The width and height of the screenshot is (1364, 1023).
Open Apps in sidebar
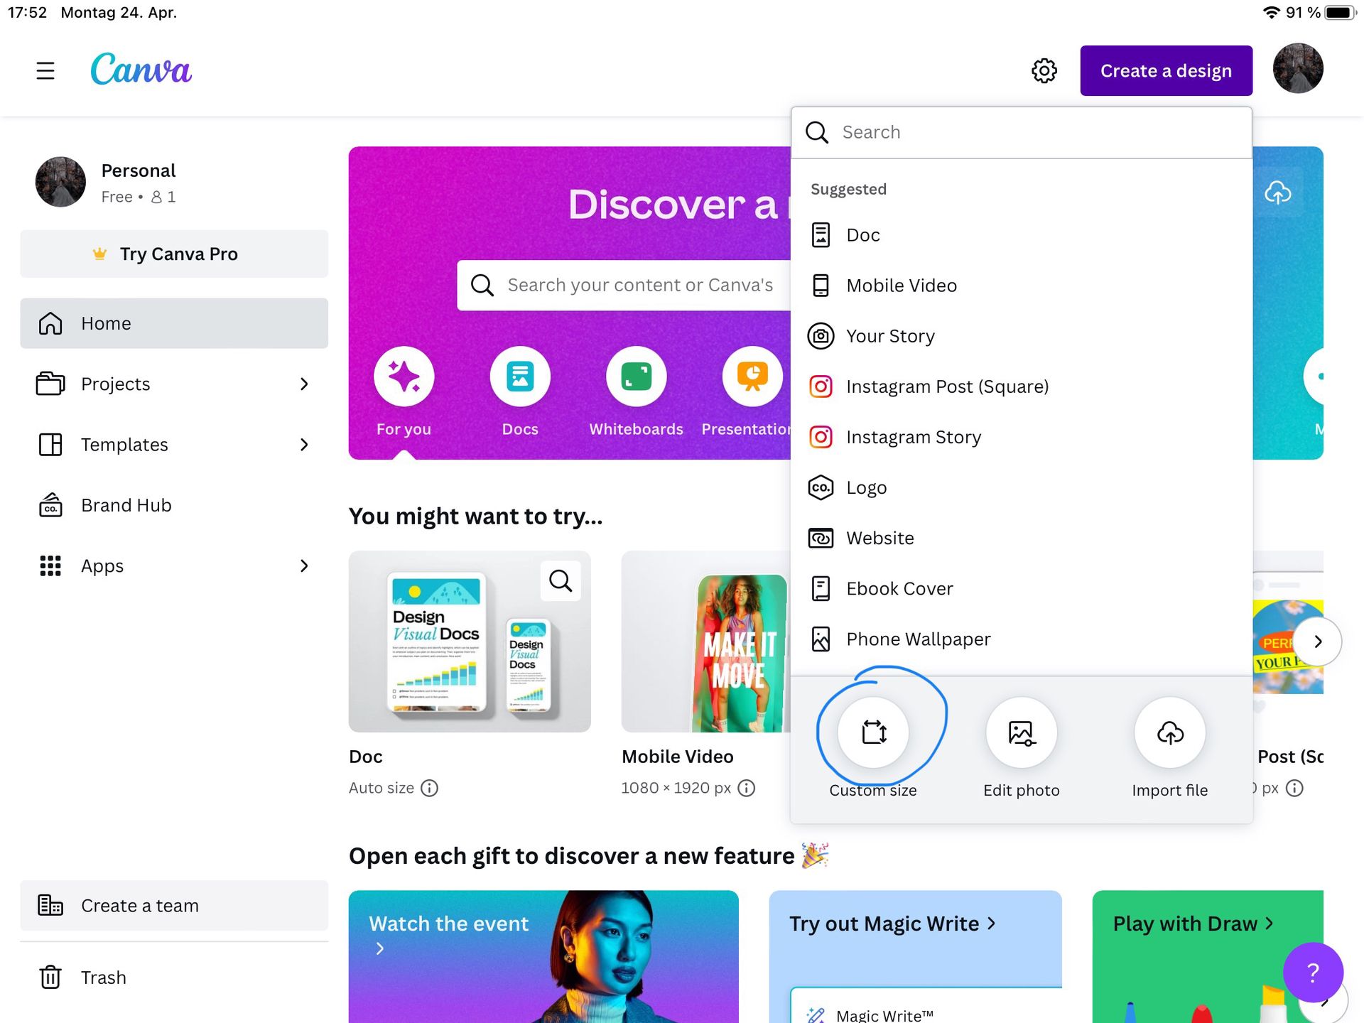174,566
